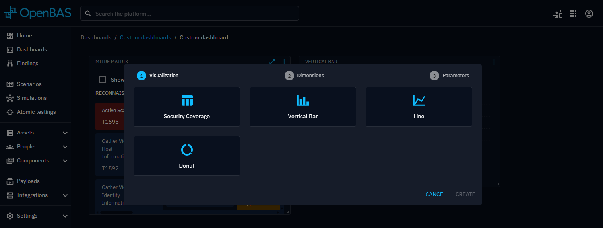Select the Donut chart option
Viewport: 603px width, 228px height.
(x=186, y=156)
